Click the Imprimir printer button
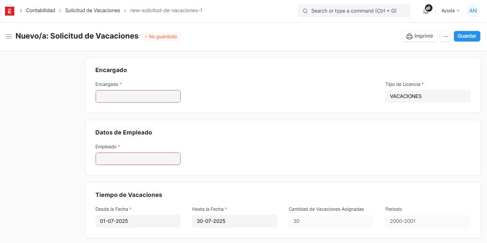 tap(420, 36)
